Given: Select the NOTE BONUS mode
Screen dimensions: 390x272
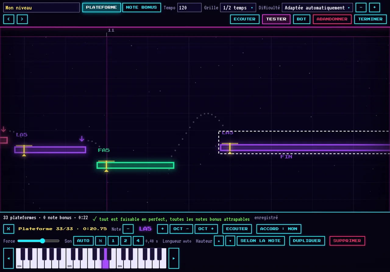Looking at the screenshot, I should (142, 7).
